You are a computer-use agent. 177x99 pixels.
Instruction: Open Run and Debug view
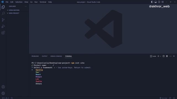[3, 26]
